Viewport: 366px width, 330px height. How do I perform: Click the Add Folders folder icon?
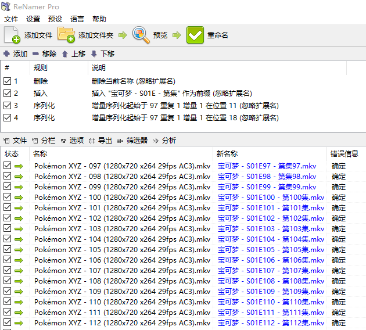(x=66, y=35)
